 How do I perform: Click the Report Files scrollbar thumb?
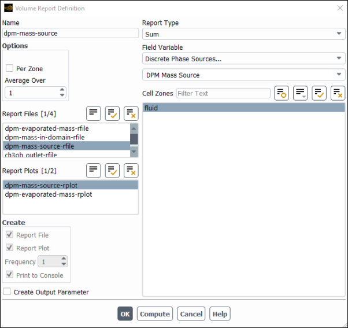click(134, 139)
